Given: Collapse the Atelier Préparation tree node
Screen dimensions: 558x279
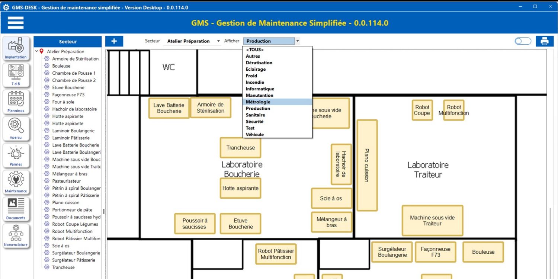Looking at the screenshot, I should tap(36, 51).
